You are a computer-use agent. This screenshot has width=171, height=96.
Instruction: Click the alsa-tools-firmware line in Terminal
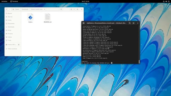point(97,26)
